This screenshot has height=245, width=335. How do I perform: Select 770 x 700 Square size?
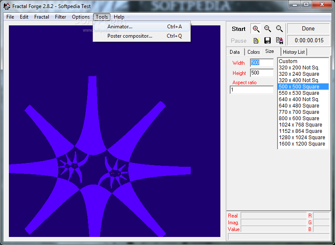click(x=303, y=112)
